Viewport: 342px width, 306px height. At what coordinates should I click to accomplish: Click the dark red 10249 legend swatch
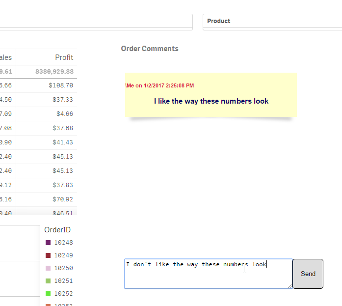48,255
